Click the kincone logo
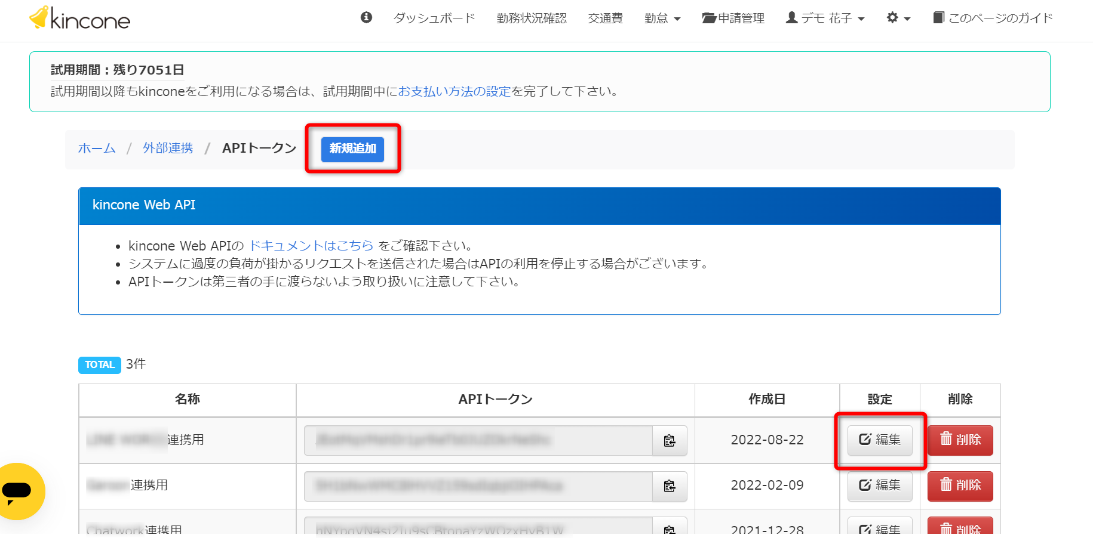The height and width of the screenshot is (541, 1093). (x=80, y=18)
